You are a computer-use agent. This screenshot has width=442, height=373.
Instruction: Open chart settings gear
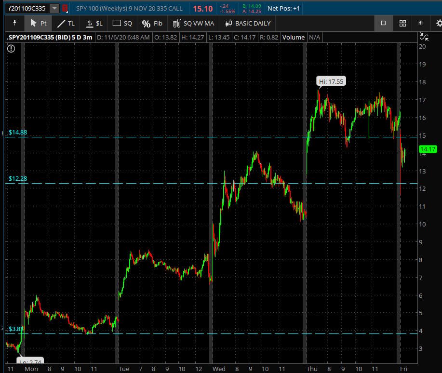439,23
